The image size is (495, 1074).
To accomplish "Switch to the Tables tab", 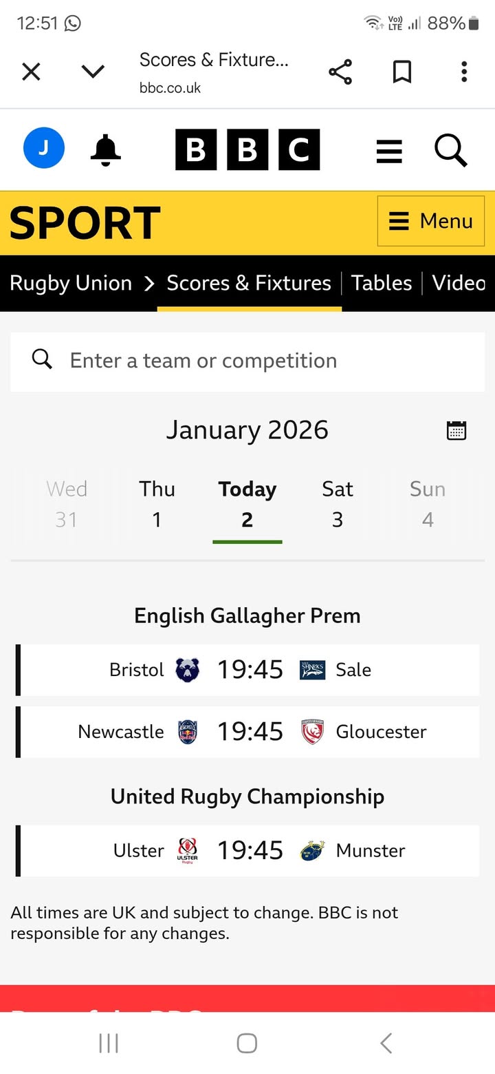I will [x=382, y=283].
